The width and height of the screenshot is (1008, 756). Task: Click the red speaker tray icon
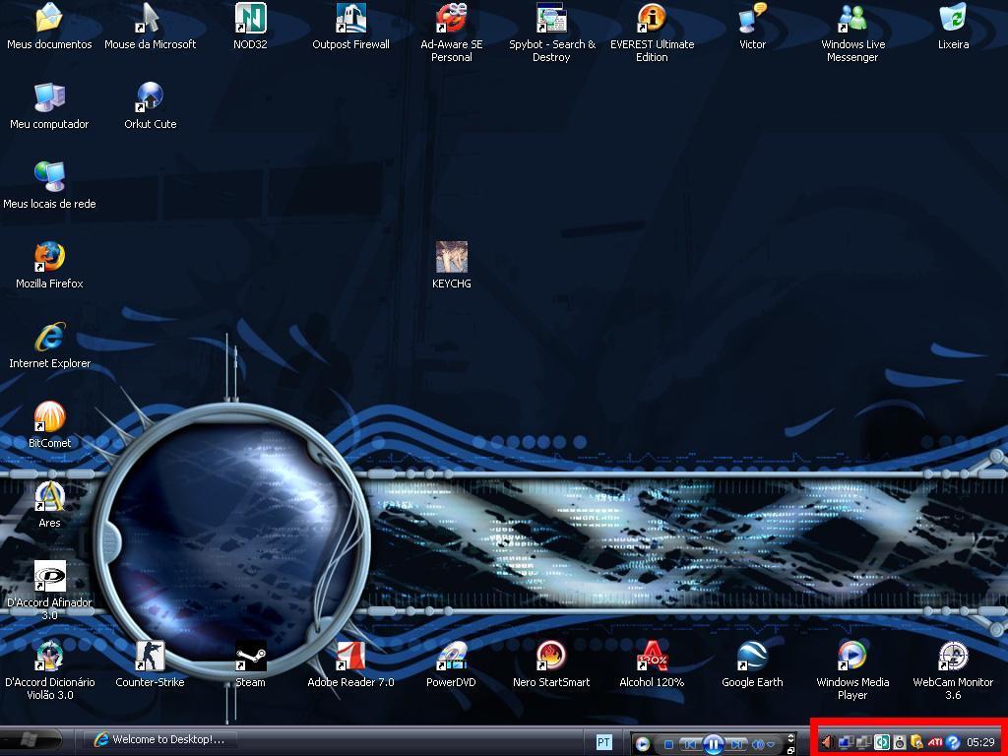[827, 742]
